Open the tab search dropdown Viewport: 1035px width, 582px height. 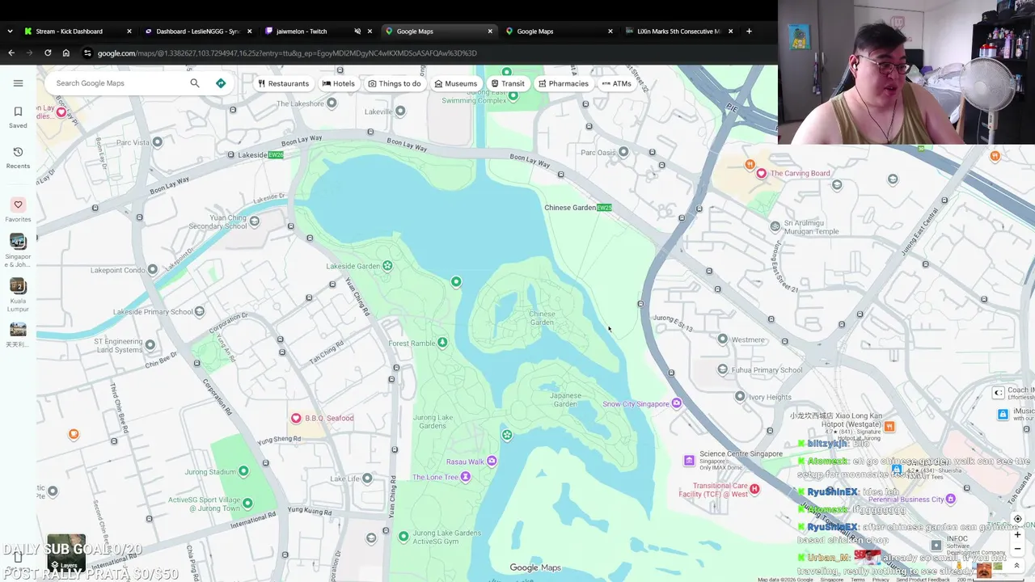tap(10, 32)
